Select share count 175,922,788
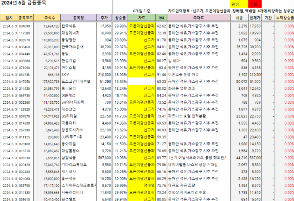This screenshot has height=201, width=294. [x=51, y=82]
